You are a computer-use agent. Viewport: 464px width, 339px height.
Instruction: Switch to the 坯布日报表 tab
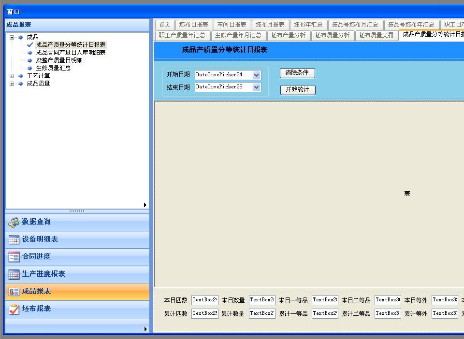pyautogui.click(x=194, y=25)
